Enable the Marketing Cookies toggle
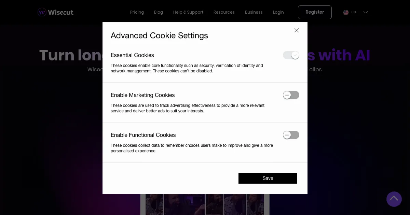410x215 pixels. (291, 95)
